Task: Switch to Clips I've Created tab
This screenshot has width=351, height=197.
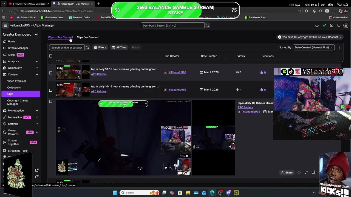Action: tap(87, 37)
